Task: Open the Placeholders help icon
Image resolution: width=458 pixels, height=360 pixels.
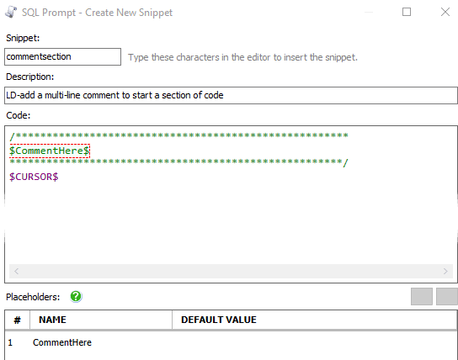Action: coord(76,296)
